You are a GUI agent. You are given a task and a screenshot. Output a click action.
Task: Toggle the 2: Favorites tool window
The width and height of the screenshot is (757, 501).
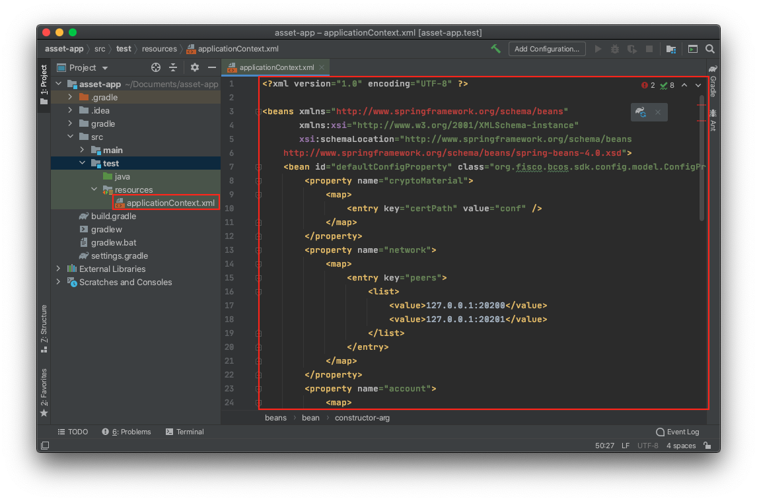(x=44, y=392)
